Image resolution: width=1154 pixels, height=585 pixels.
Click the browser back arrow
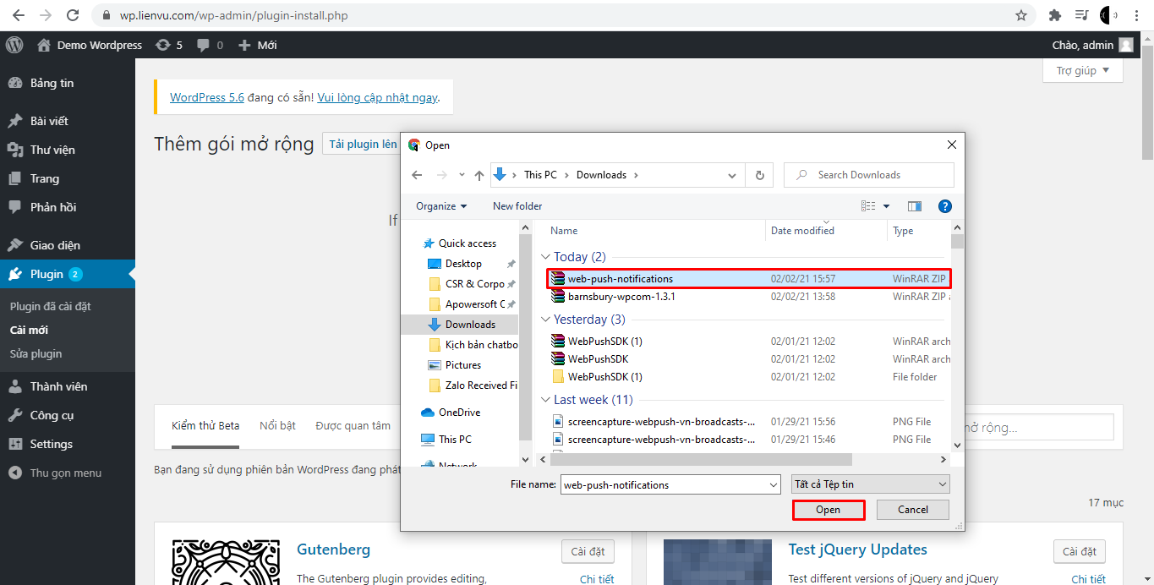click(19, 15)
